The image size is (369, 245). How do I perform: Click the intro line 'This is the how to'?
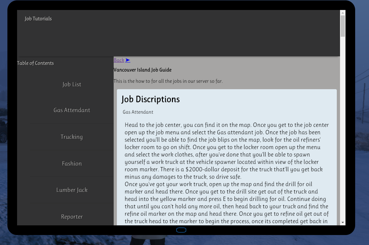[168, 81]
